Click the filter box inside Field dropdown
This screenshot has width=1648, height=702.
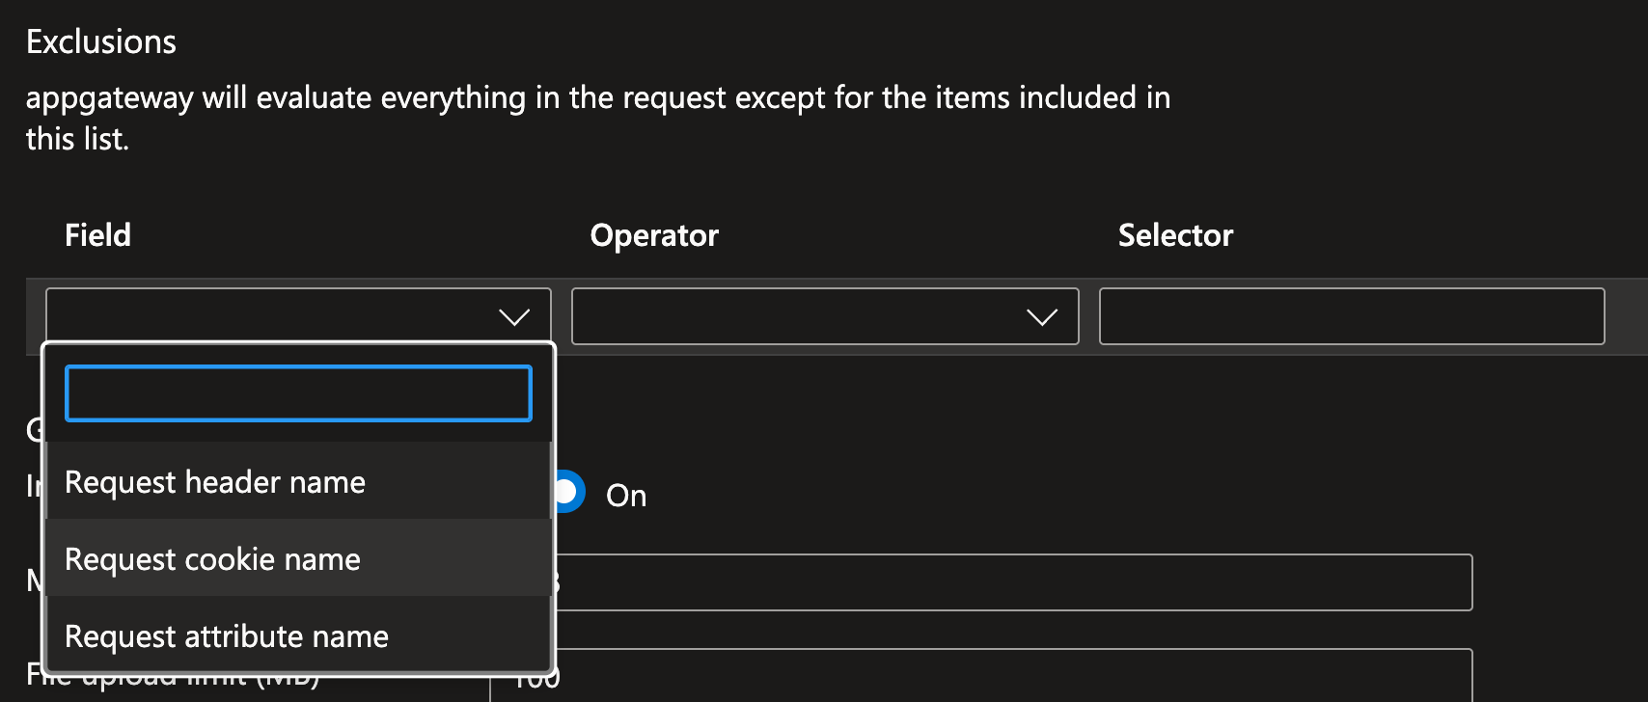point(298,393)
